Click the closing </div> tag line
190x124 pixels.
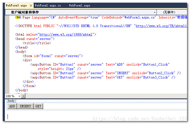(x=28, y=82)
